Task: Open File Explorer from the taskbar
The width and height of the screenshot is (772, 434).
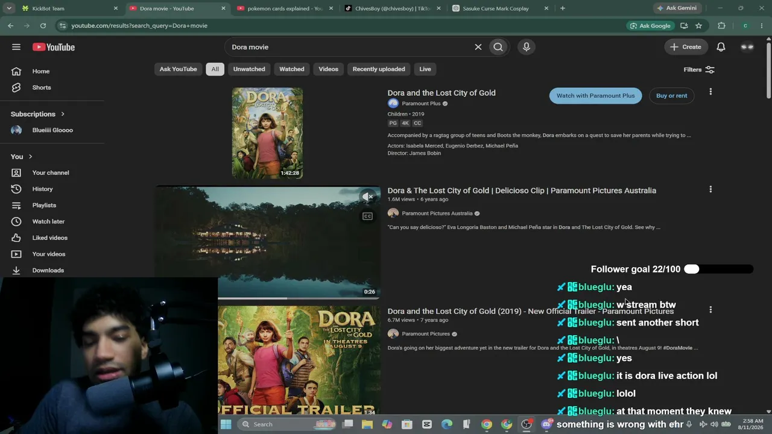Action: (367, 424)
